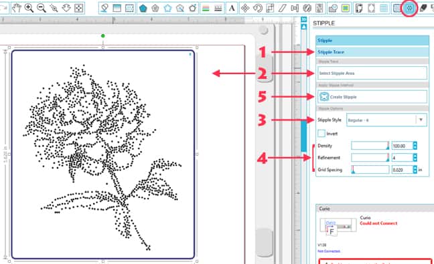Viewport: 434px width, 264px height.
Task: Toggle the Invert checkbox
Action: point(321,134)
